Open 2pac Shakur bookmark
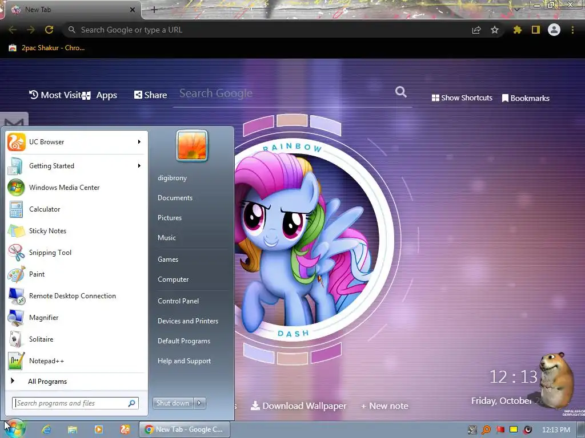The width and height of the screenshot is (585, 438). [x=47, y=48]
